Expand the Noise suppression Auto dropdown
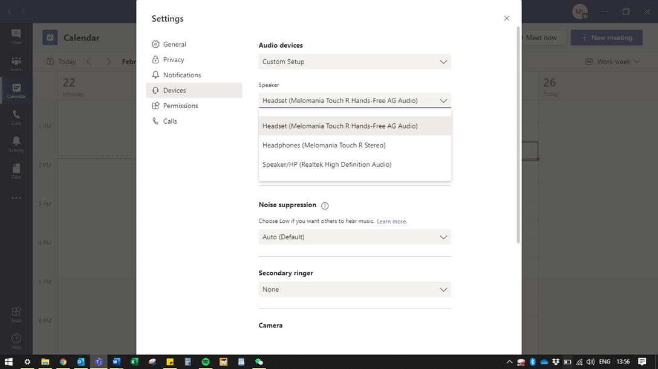658x369 pixels. coord(354,237)
